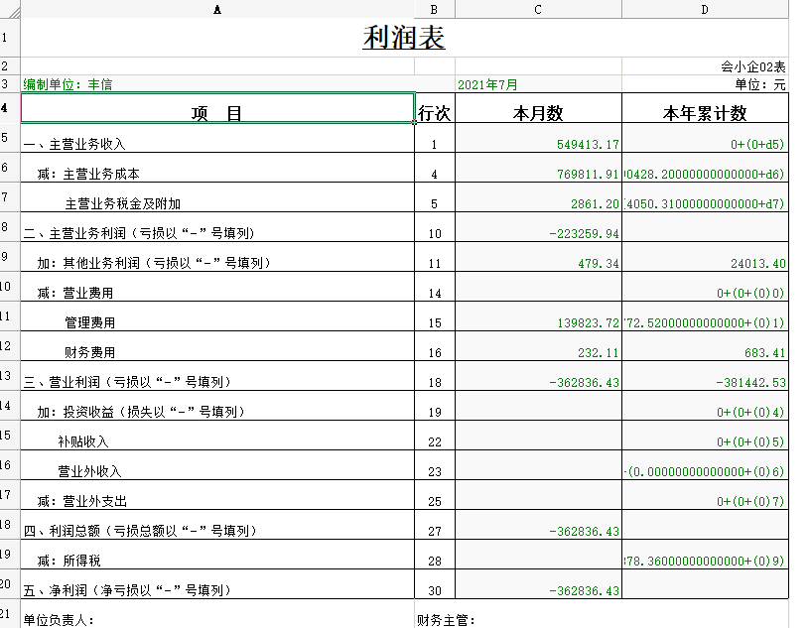Click the 本月数 header cell
The width and height of the screenshot is (812, 628).
pos(538,108)
